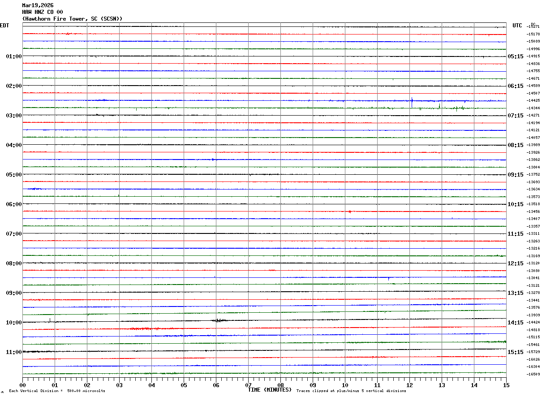Click the DC offset value "-14996"

[x=533, y=49]
